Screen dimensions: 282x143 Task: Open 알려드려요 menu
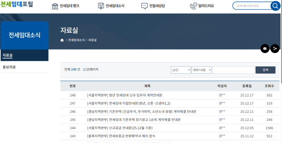point(206,6)
